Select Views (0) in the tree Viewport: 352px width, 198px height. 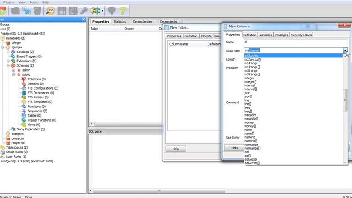click(34, 125)
